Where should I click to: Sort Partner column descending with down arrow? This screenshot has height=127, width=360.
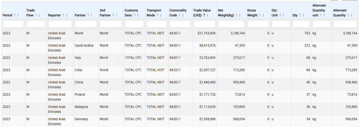point(92,15)
